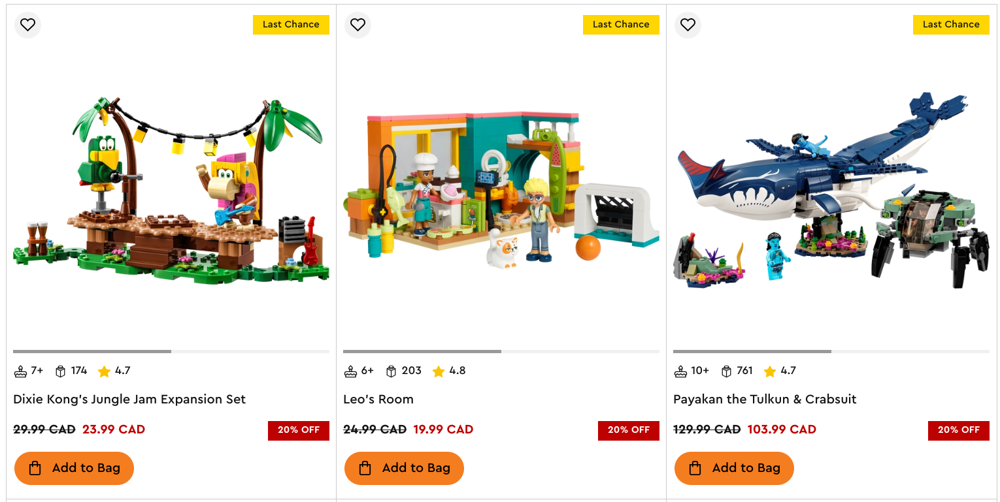The height and width of the screenshot is (502, 1000).
Task: Click age cake icon for Payakan set
Action: click(680, 371)
